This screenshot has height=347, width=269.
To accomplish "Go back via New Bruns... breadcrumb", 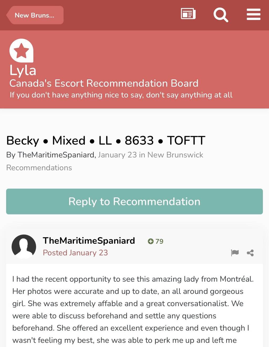I will tap(35, 15).
